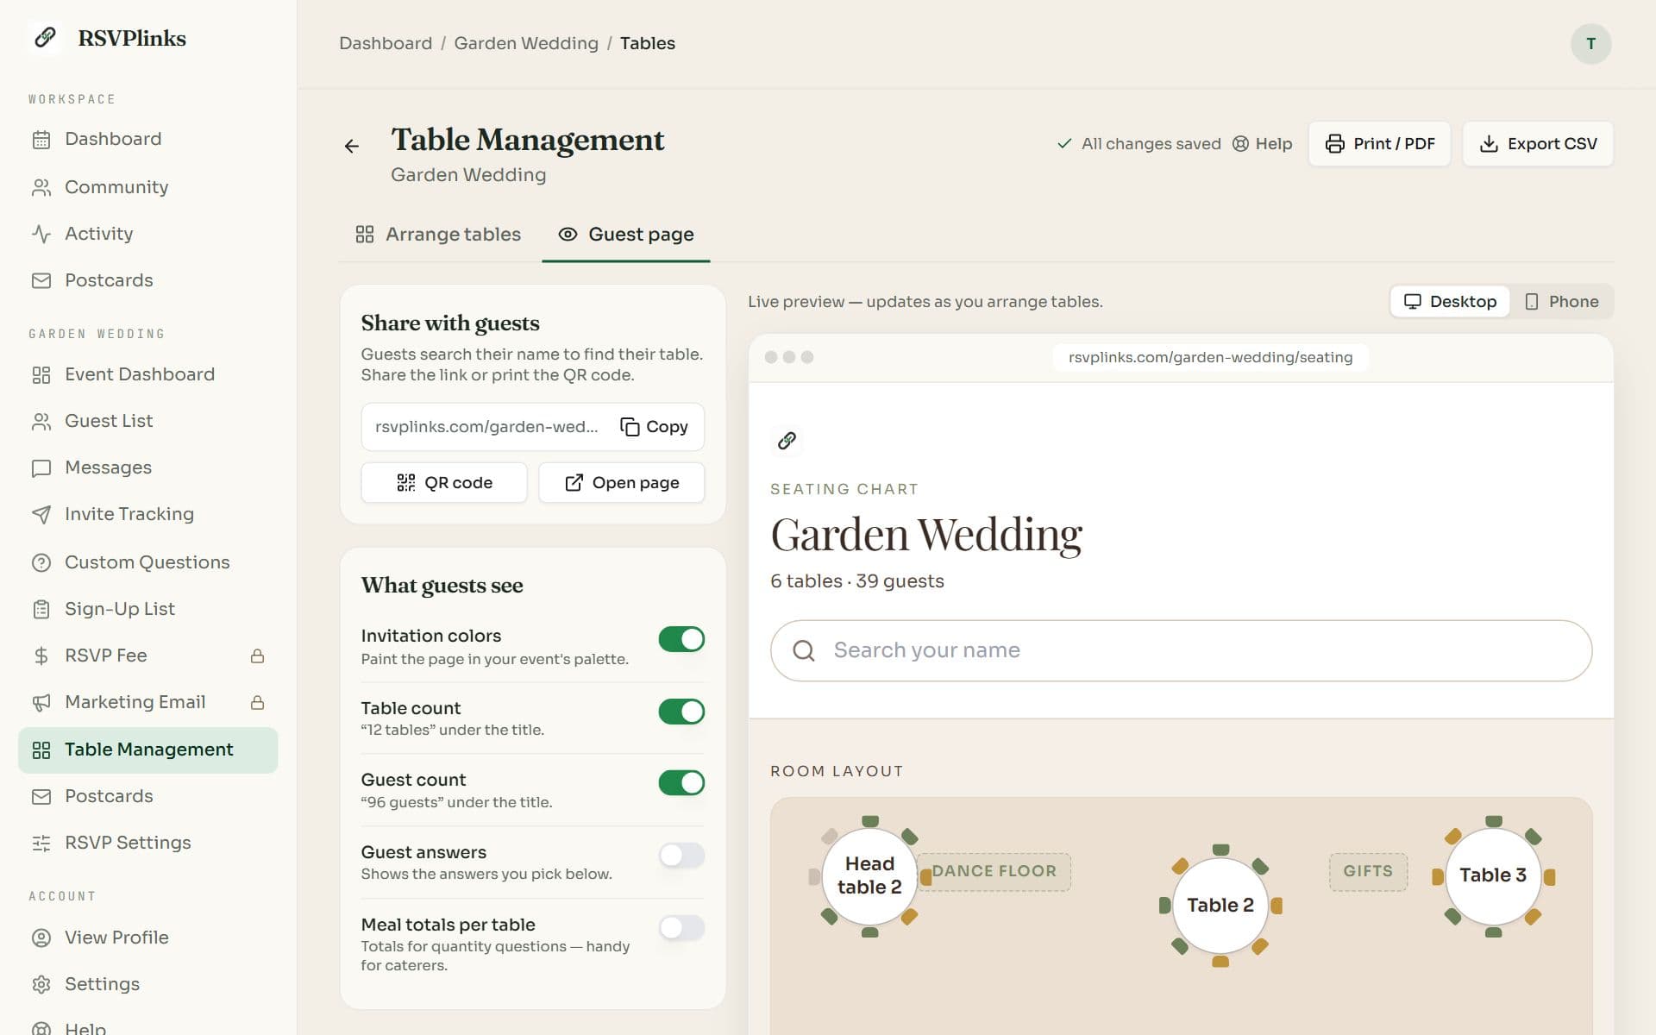Viewport: 1656px width, 1035px height.
Task: Click the link icon in the preview page
Action: [787, 441]
